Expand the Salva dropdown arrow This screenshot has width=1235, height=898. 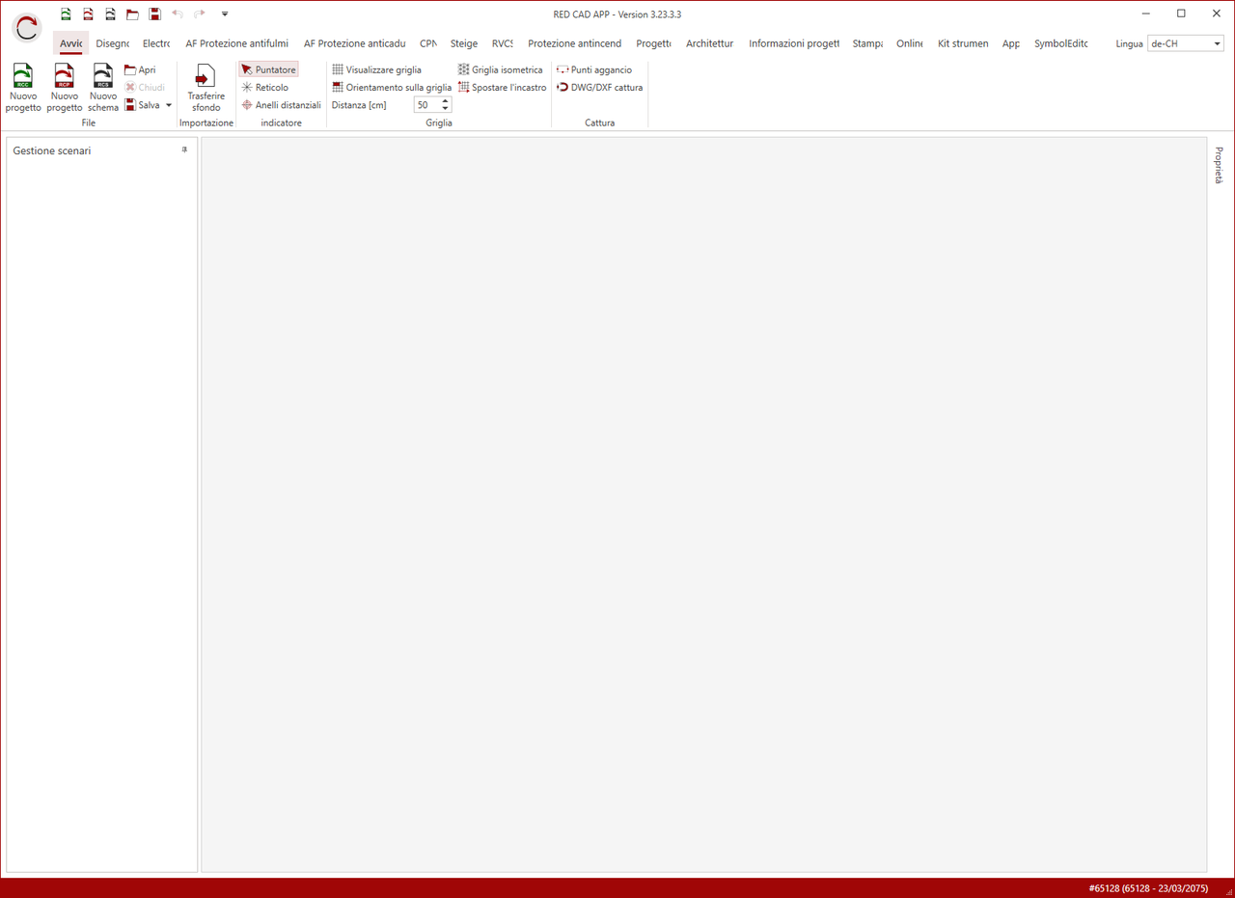click(169, 105)
